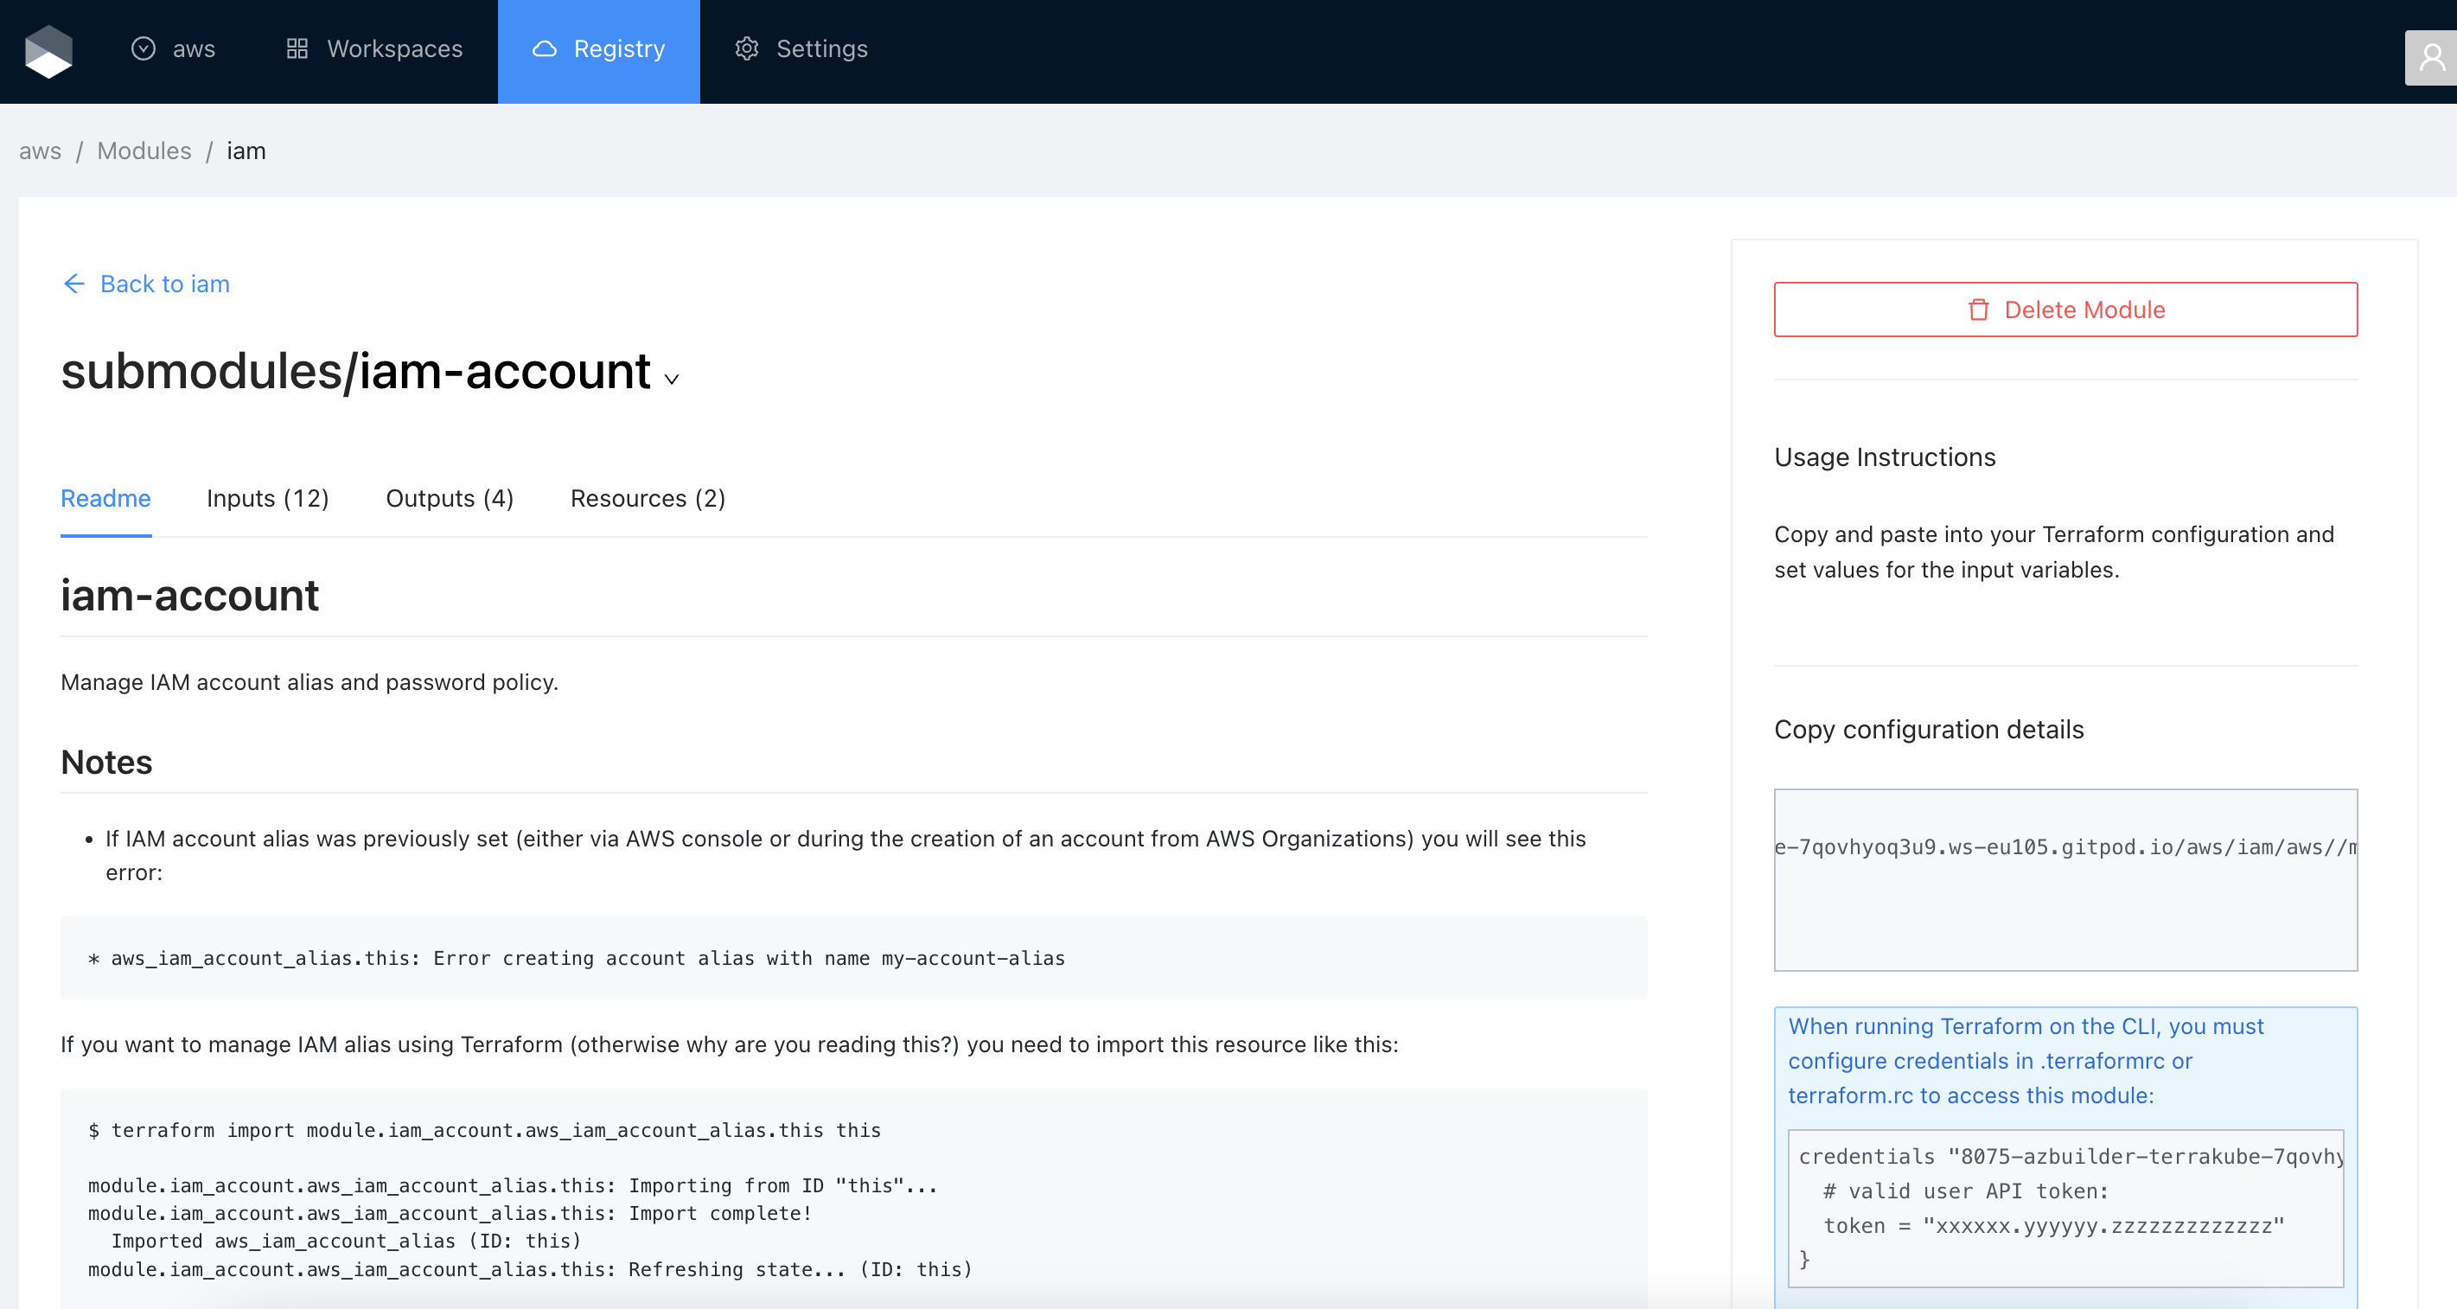Click the back arrow icon
2457x1309 pixels.
(x=73, y=284)
